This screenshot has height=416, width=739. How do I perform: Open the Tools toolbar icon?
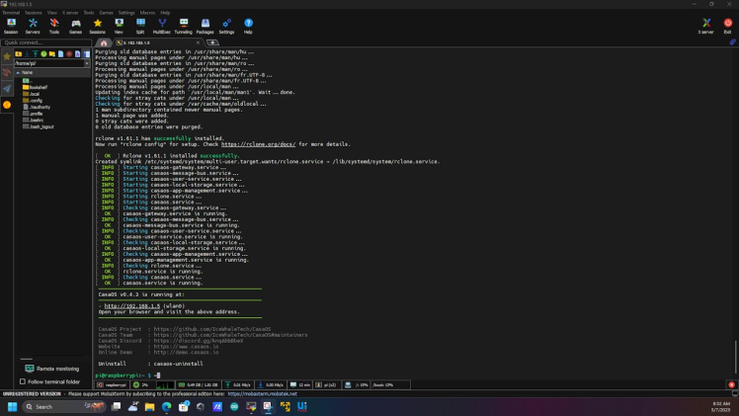tap(54, 25)
